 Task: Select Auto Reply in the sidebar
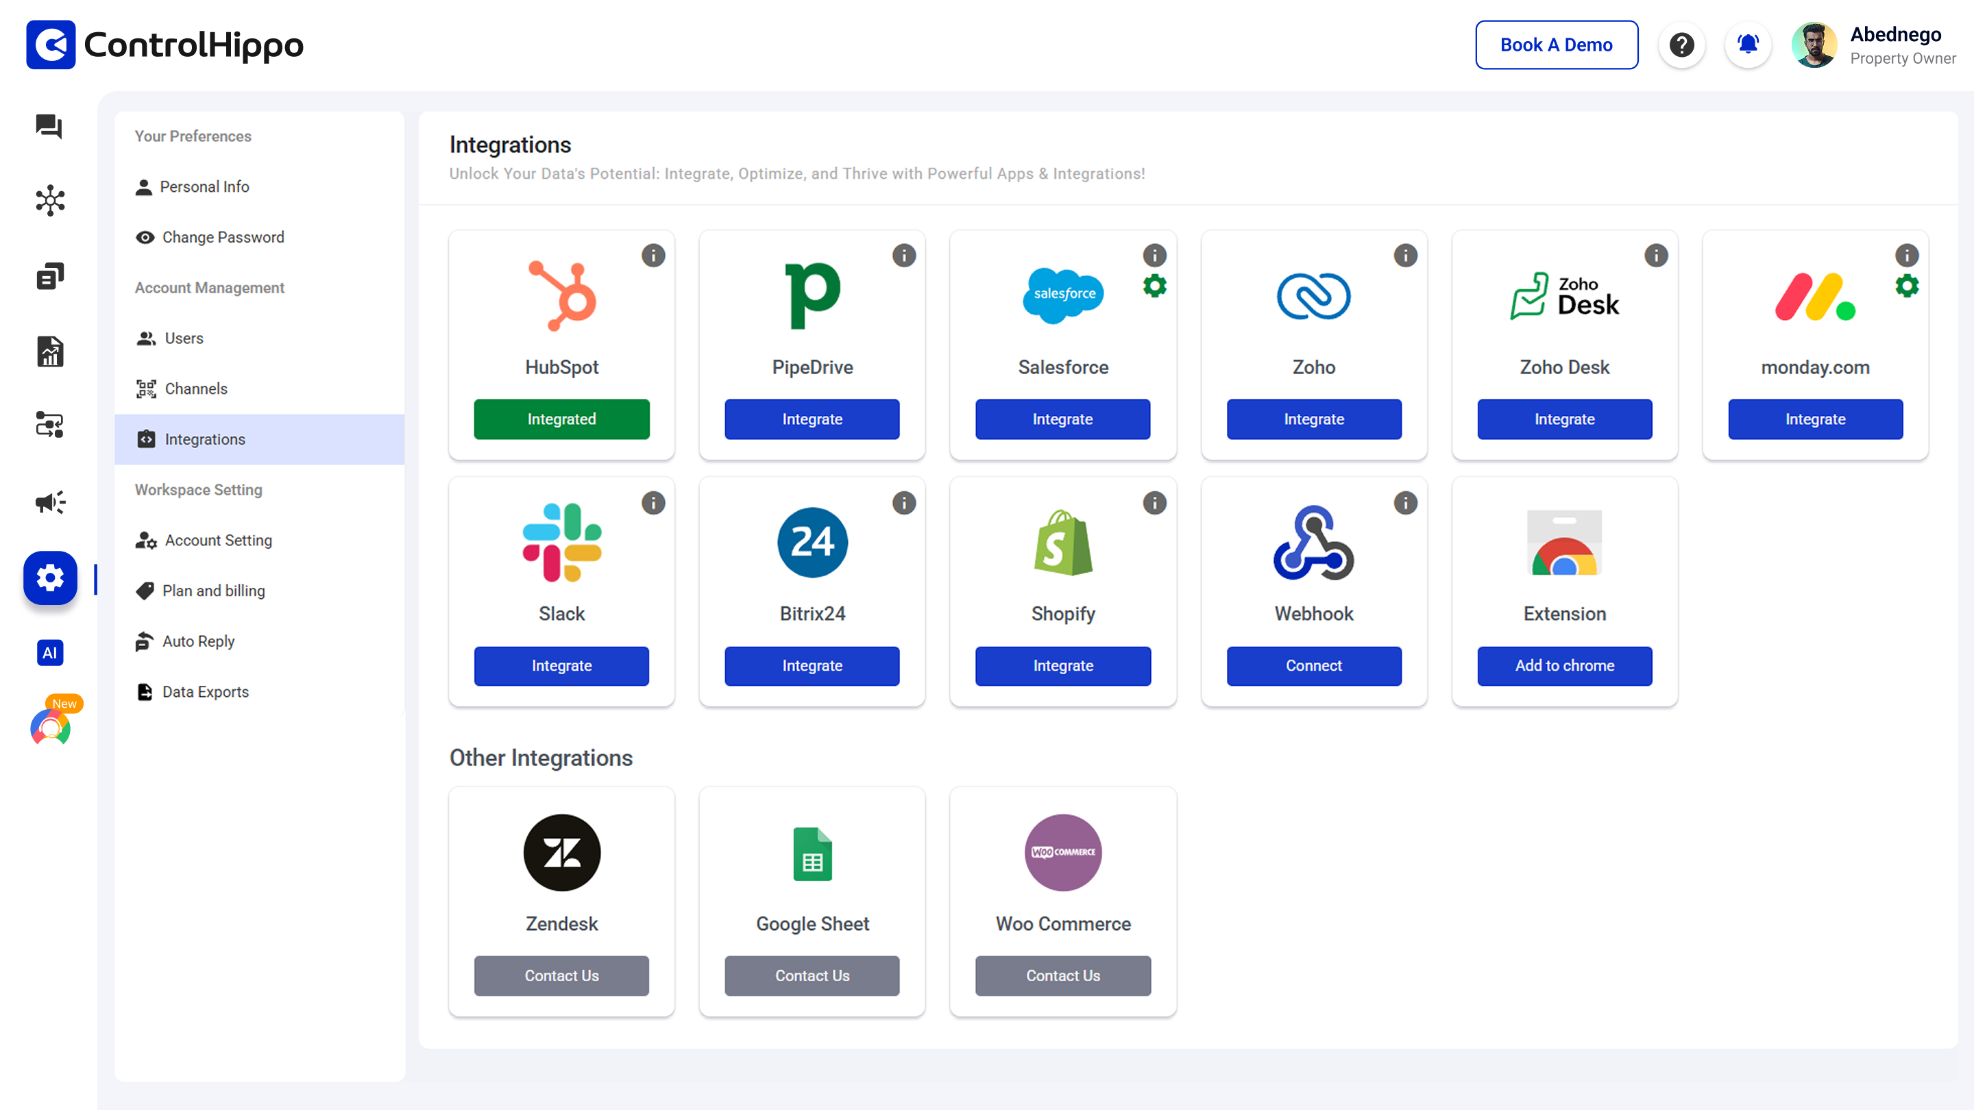(197, 641)
